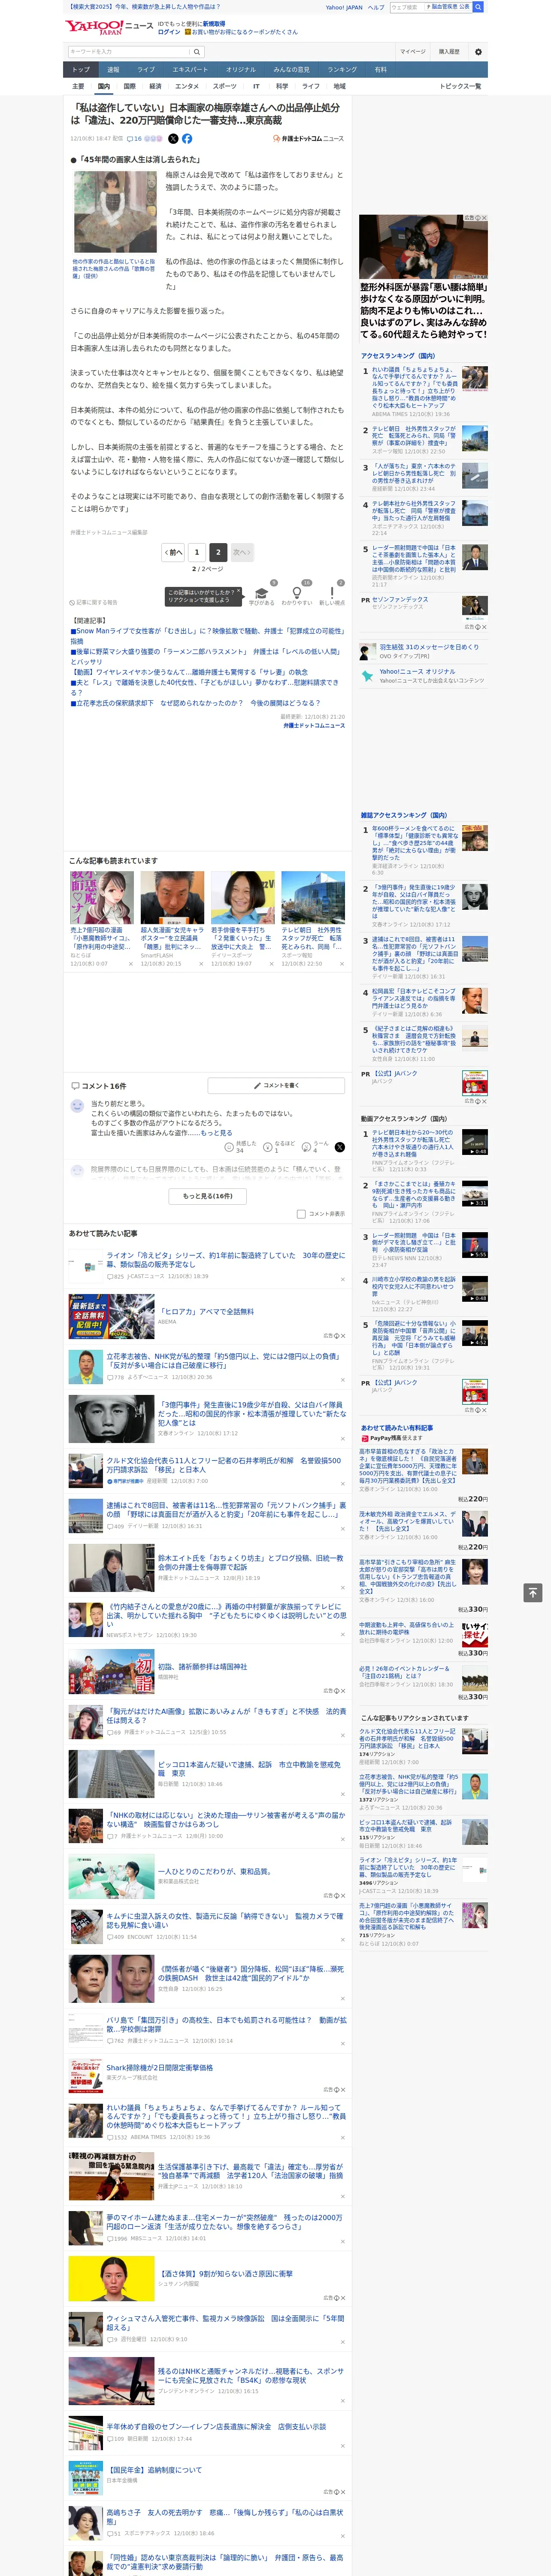The image size is (551, 2576).
Task: Open the 弁護士ドットコムニュース publisher logo
Action: [309, 139]
